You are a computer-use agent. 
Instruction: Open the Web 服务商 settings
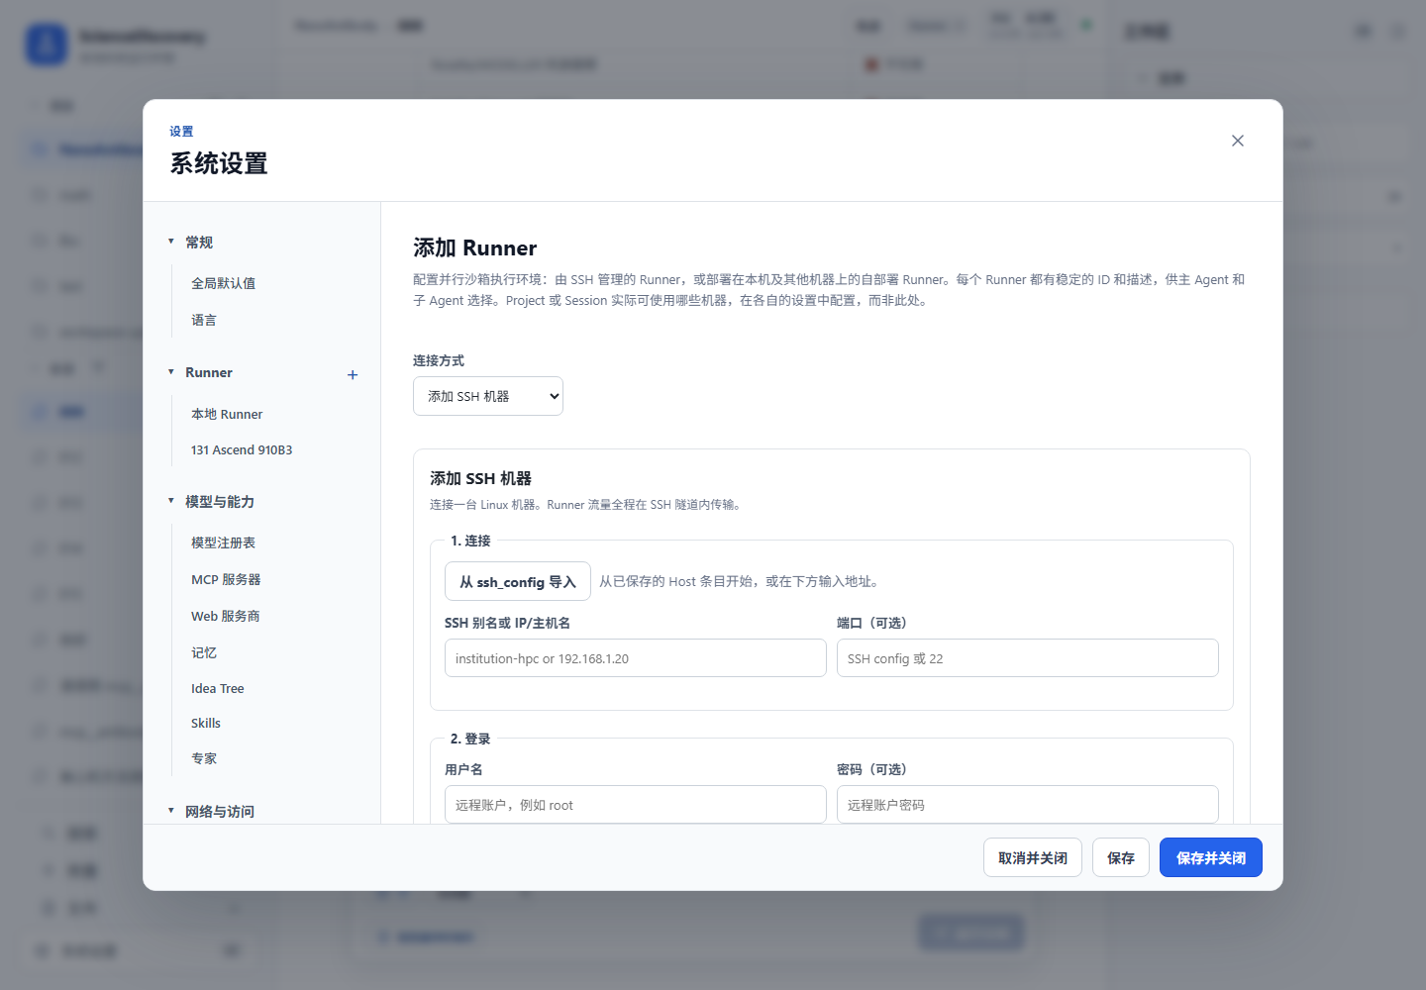click(x=226, y=616)
